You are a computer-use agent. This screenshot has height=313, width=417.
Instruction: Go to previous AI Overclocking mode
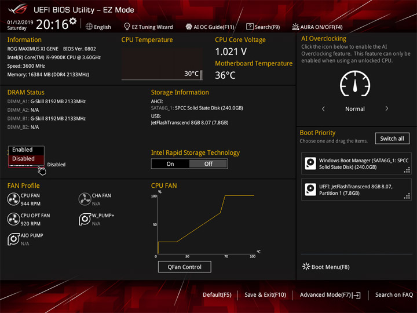[323, 108]
